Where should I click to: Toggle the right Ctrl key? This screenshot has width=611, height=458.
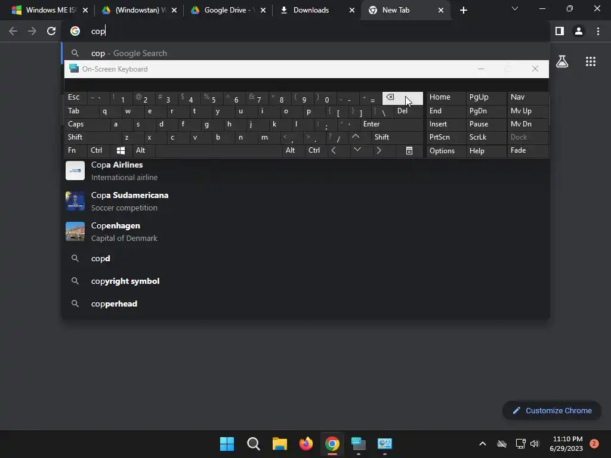[316, 150]
